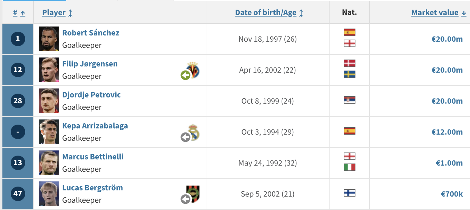Screen dimensions: 470x210
Task: Click the grey arrow beside Kepa Arrizabalaga
Action: 186,137
